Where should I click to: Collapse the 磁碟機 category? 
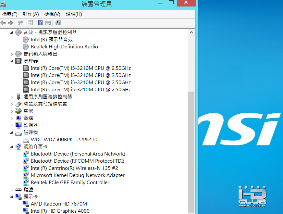click(12, 133)
